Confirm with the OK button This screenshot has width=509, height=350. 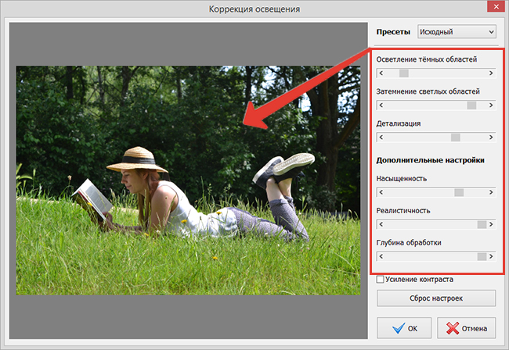click(404, 328)
